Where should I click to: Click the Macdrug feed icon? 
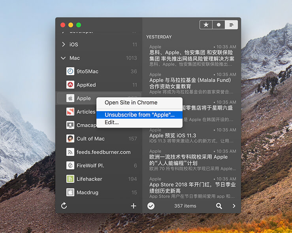pyautogui.click(x=70, y=192)
